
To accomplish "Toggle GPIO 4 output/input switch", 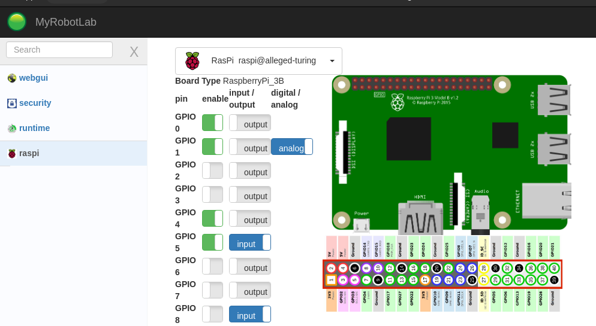I will (250, 218).
